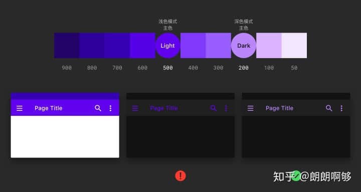
Task: Open overflow dots in middle dark app bar
Action: pyautogui.click(x=226, y=108)
